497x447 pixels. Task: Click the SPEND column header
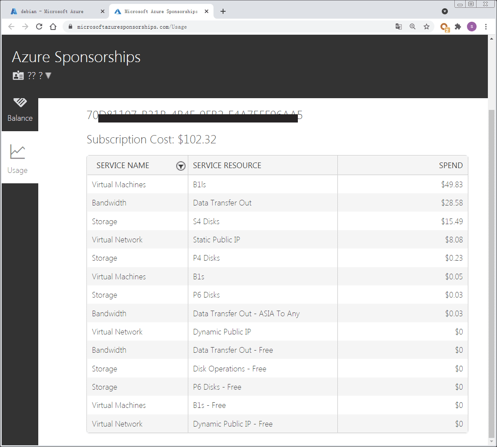coord(450,166)
